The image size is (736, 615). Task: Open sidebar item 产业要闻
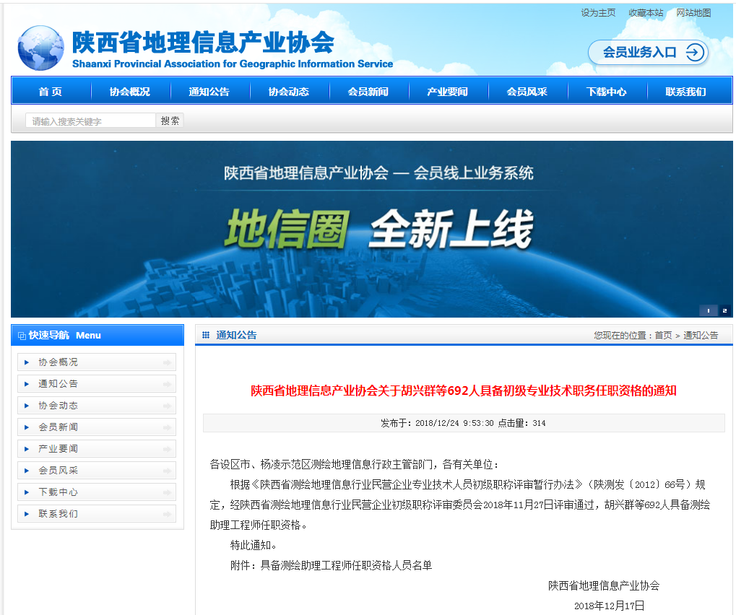click(97, 448)
